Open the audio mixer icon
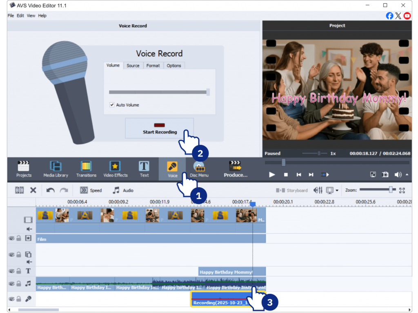The image size is (418, 313). point(318,190)
